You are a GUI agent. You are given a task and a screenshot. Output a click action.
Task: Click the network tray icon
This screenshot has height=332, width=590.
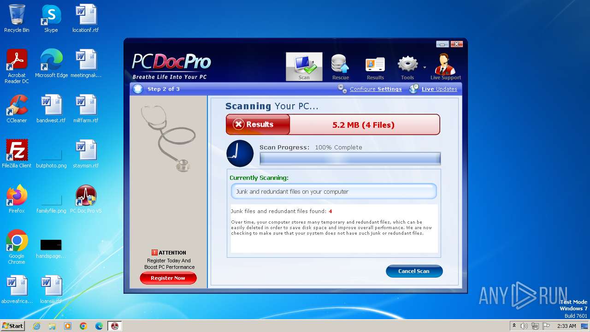[x=535, y=326]
